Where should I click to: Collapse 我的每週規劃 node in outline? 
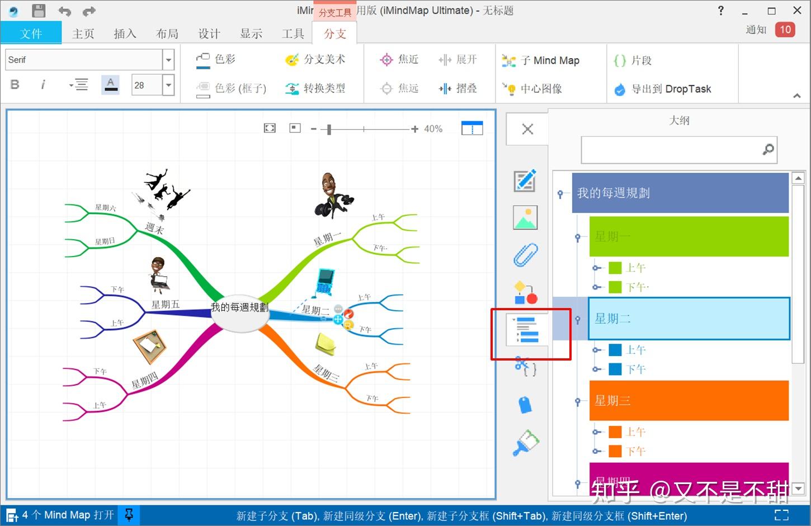click(x=560, y=194)
